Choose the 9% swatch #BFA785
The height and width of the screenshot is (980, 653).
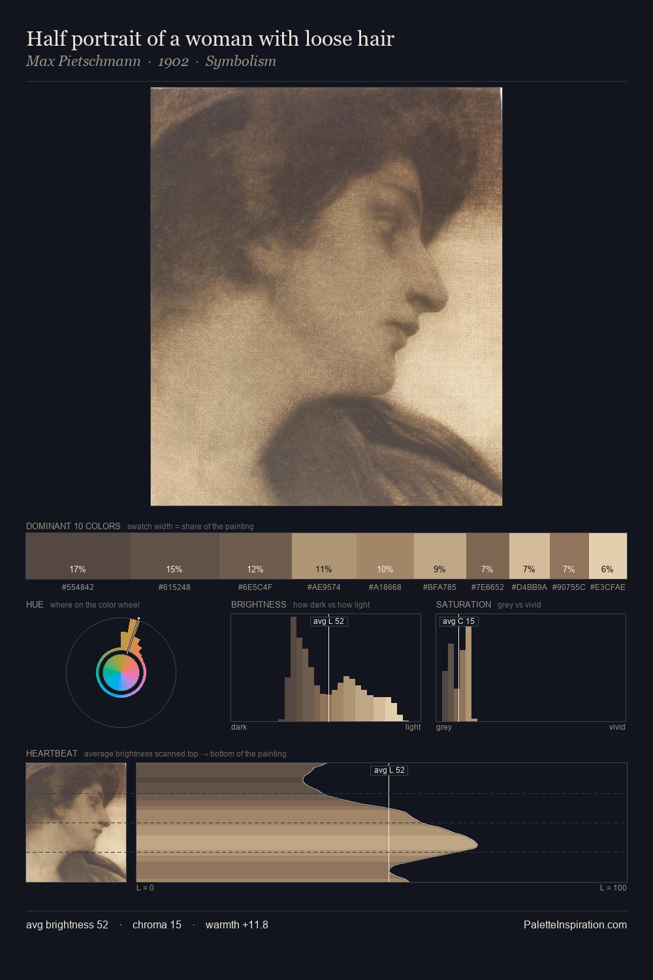point(440,556)
